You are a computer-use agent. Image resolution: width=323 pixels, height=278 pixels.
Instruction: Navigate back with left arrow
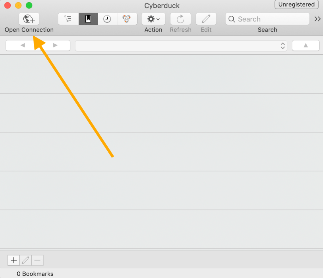(22, 45)
